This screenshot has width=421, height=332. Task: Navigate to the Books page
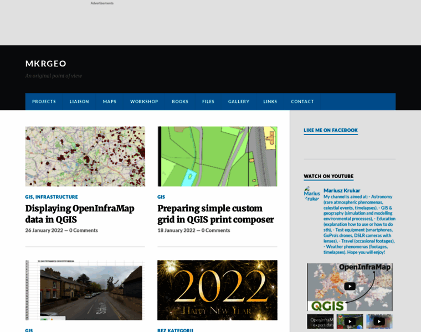[x=180, y=102]
